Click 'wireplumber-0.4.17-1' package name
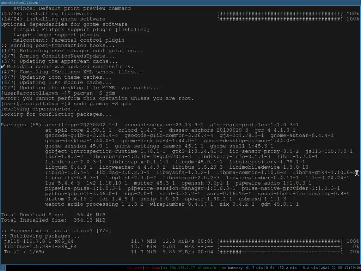 tap(182, 204)
